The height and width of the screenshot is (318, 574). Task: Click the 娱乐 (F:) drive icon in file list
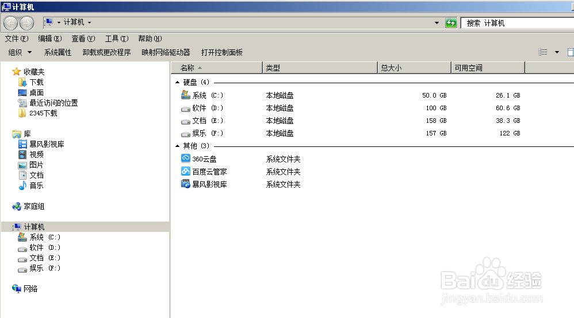(x=186, y=134)
